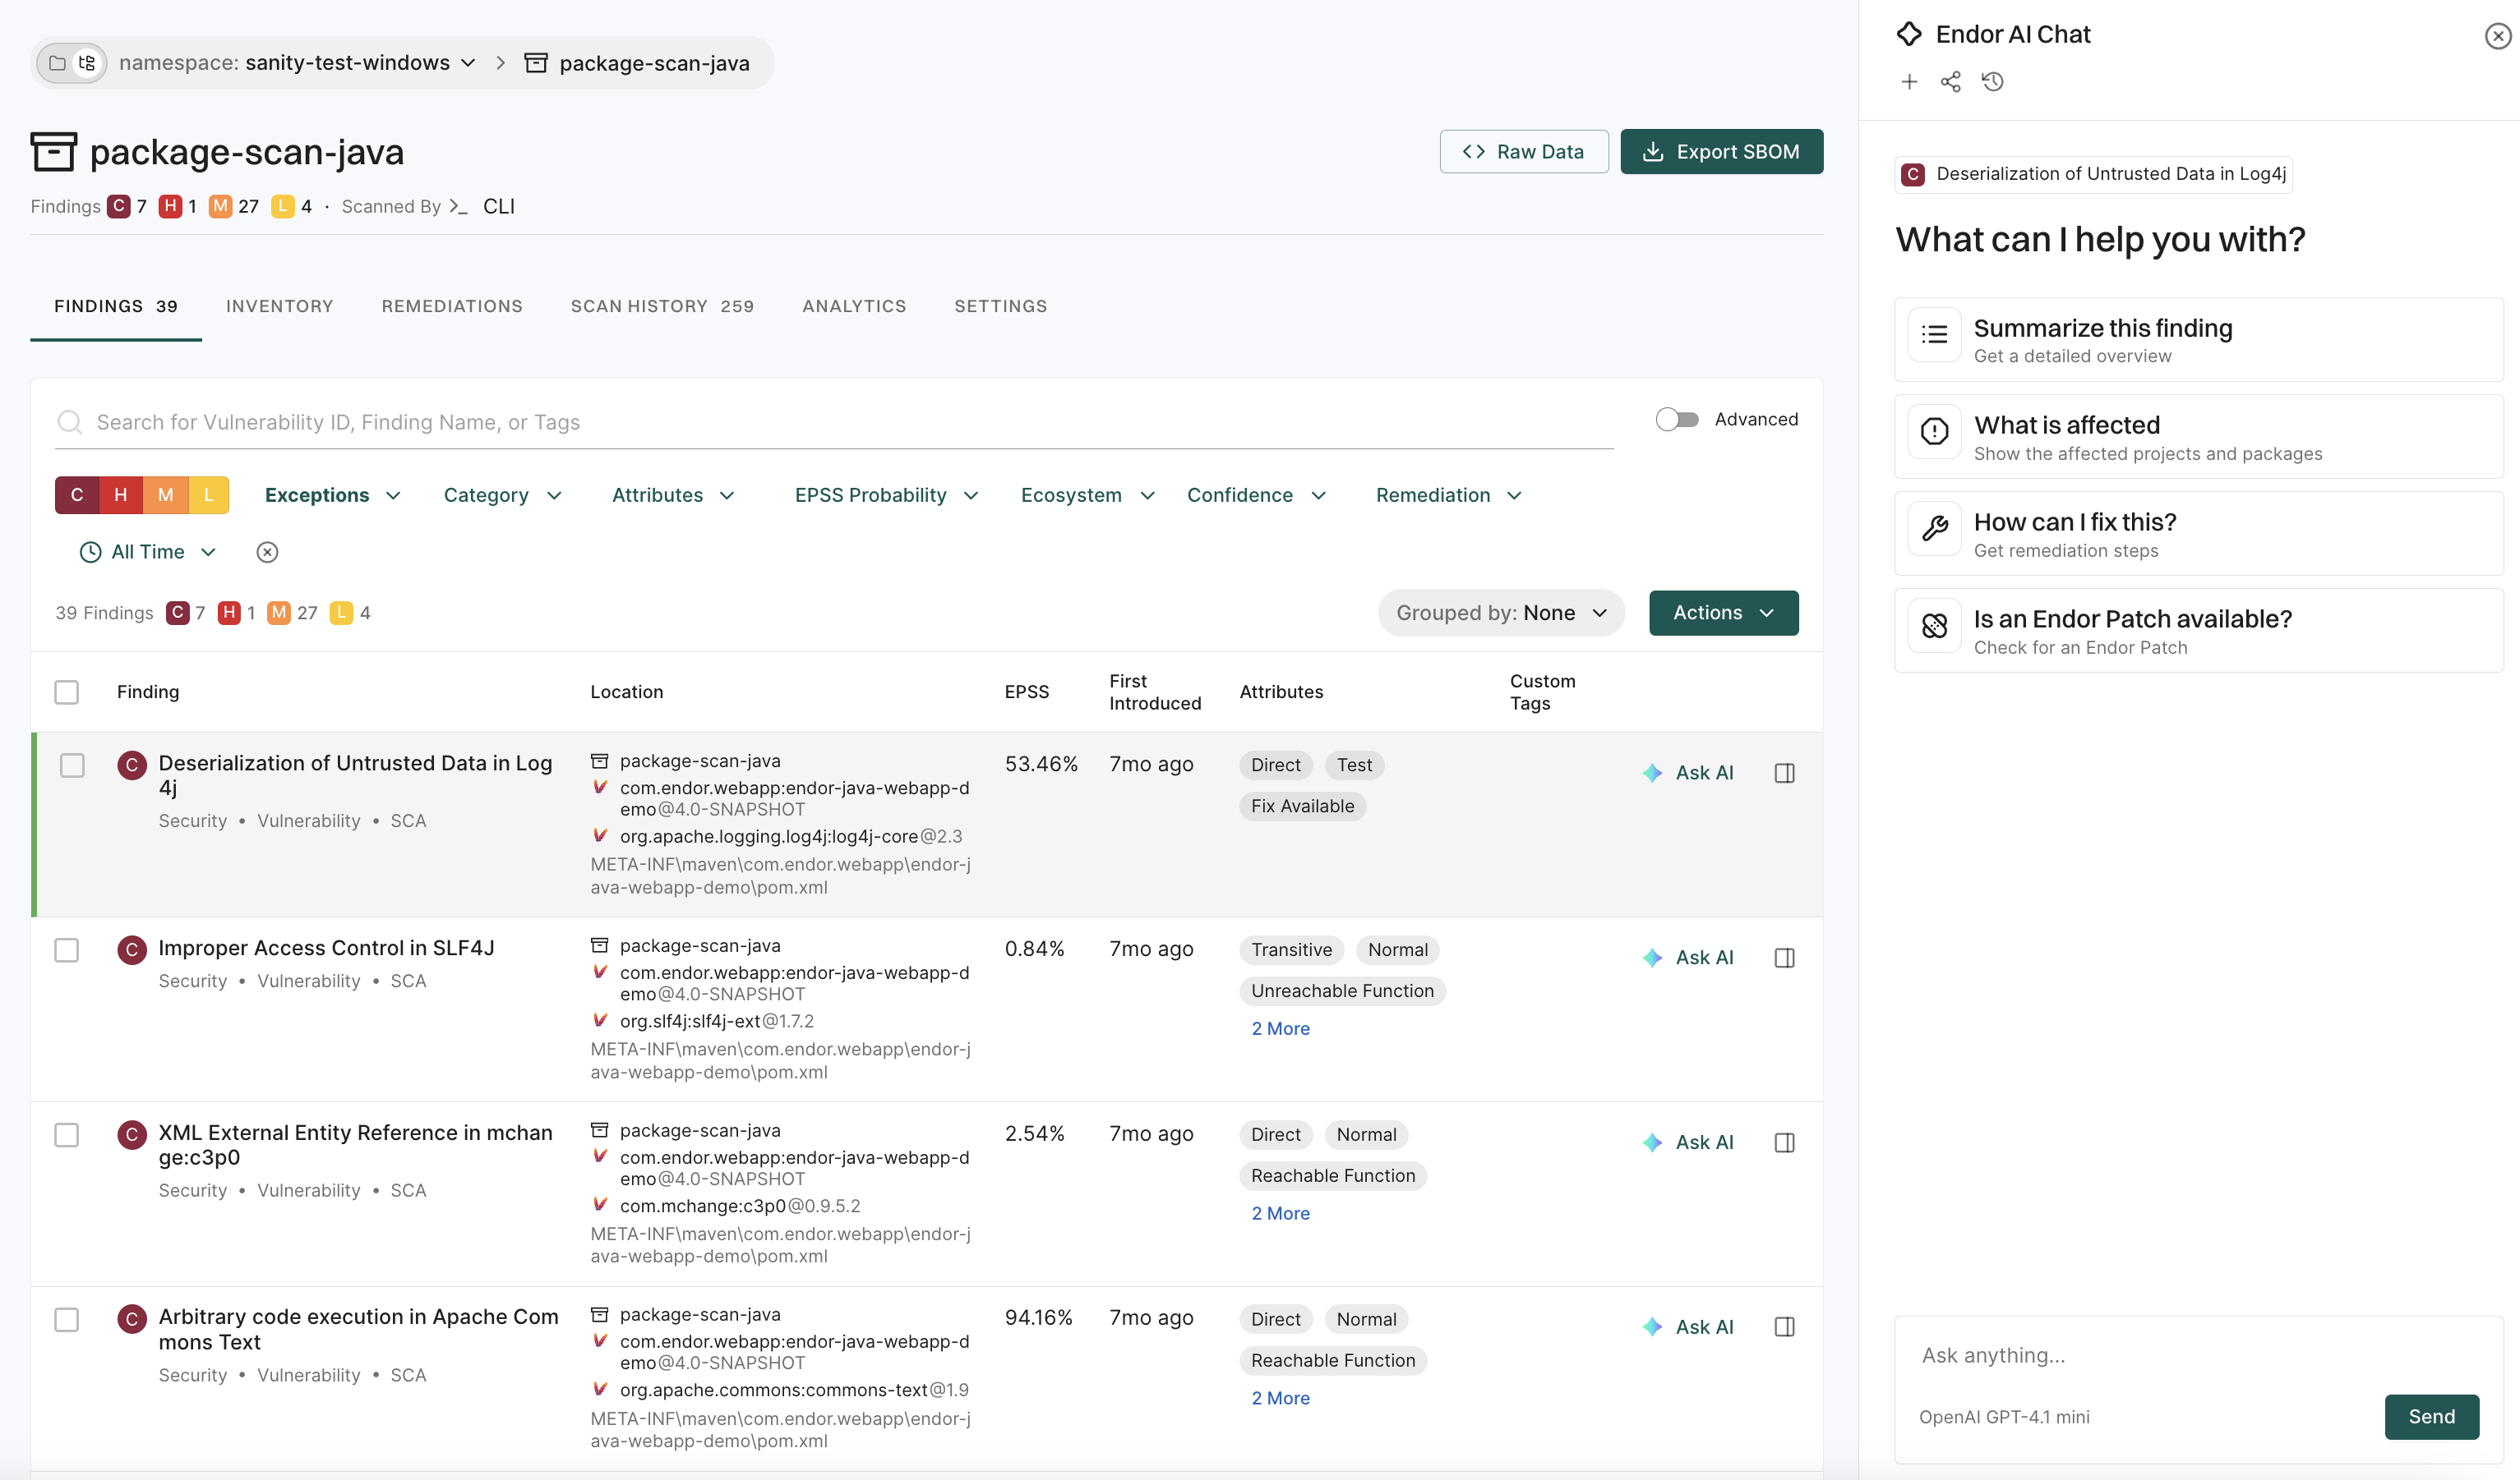
Task: Open the Grouped by None dropdown
Action: [x=1500, y=613]
